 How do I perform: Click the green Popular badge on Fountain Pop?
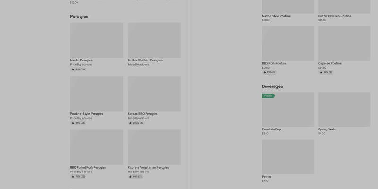268,96
